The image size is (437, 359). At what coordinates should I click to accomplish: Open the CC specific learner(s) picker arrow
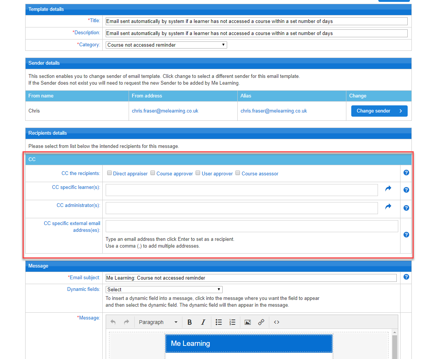click(x=388, y=189)
